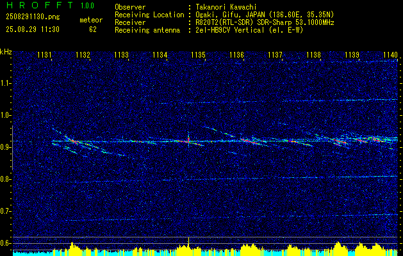Click time axis marker 1133

(x=122, y=54)
